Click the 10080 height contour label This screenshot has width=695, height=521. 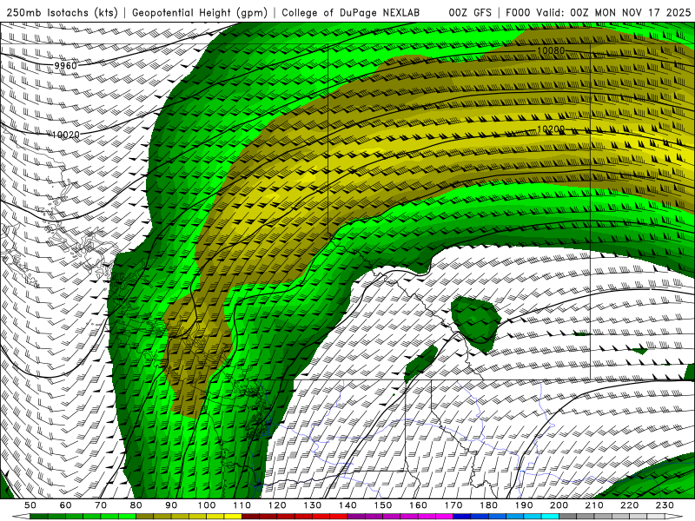551,51
